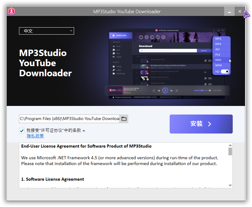Open the 中文 language dropdown

coord(47,31)
